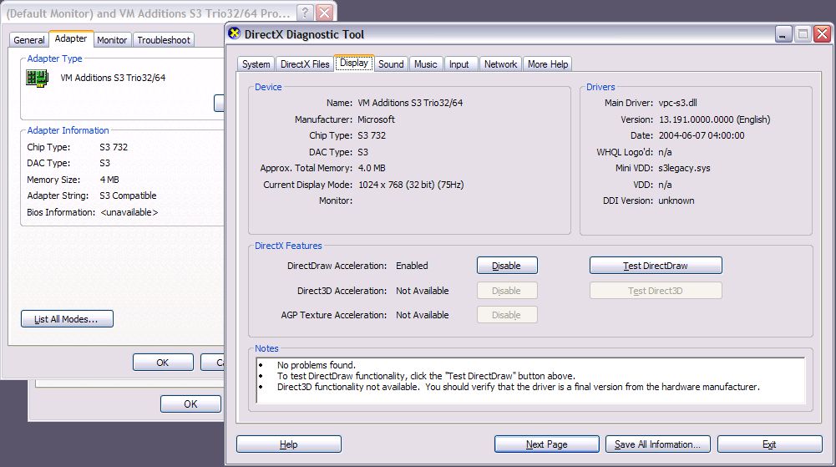Switch to the More Help tab
The height and width of the screenshot is (467, 836).
(548, 64)
